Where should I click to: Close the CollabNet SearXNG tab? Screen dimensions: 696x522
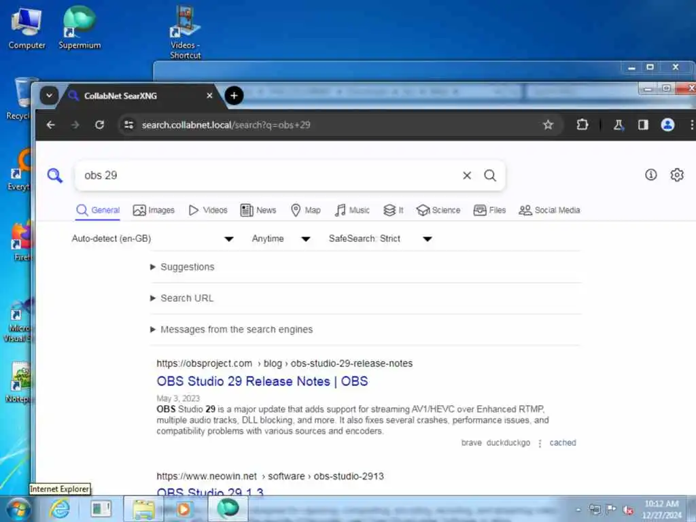209,95
